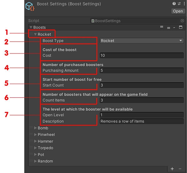The height and width of the screenshot is (173, 187).
Task: Expand the Torpedo entry
Action: 36,148
